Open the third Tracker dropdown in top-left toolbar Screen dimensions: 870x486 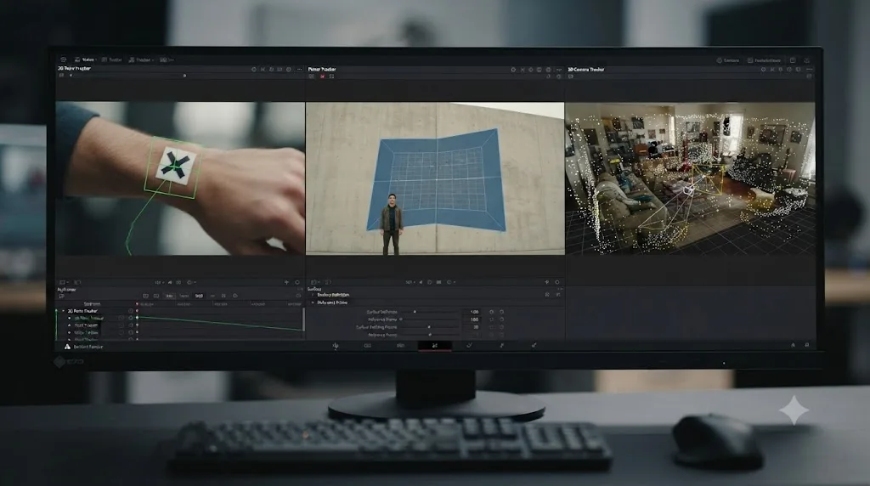141,60
